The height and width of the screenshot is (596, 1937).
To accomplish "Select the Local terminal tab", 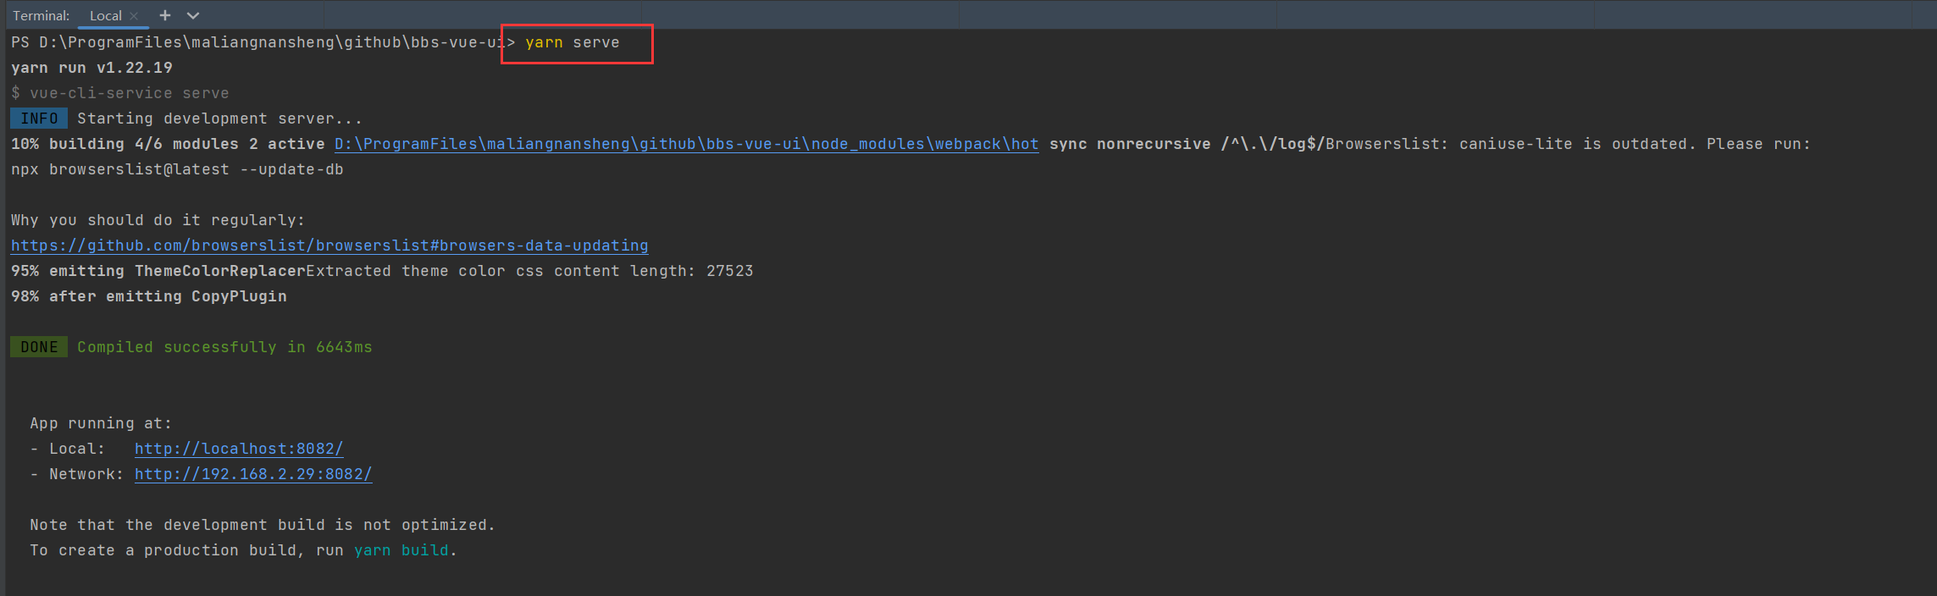I will point(105,15).
